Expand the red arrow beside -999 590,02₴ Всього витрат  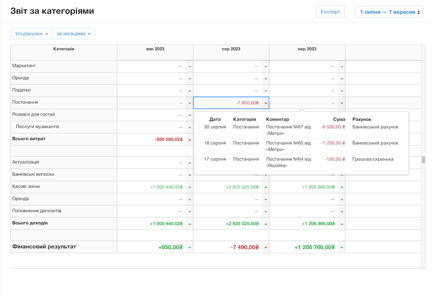click(x=189, y=140)
